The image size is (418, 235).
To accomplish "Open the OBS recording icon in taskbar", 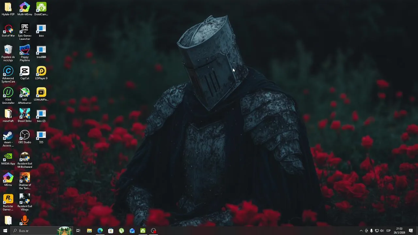I will pyautogui.click(x=153, y=231).
